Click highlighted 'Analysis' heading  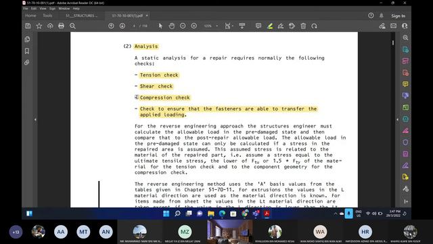click(x=146, y=46)
